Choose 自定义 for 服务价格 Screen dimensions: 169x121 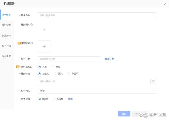coord(39,74)
